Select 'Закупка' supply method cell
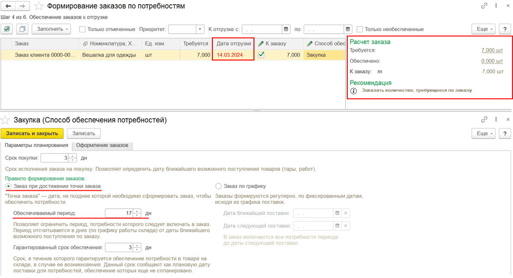513x278 pixels. pyautogui.click(x=324, y=55)
